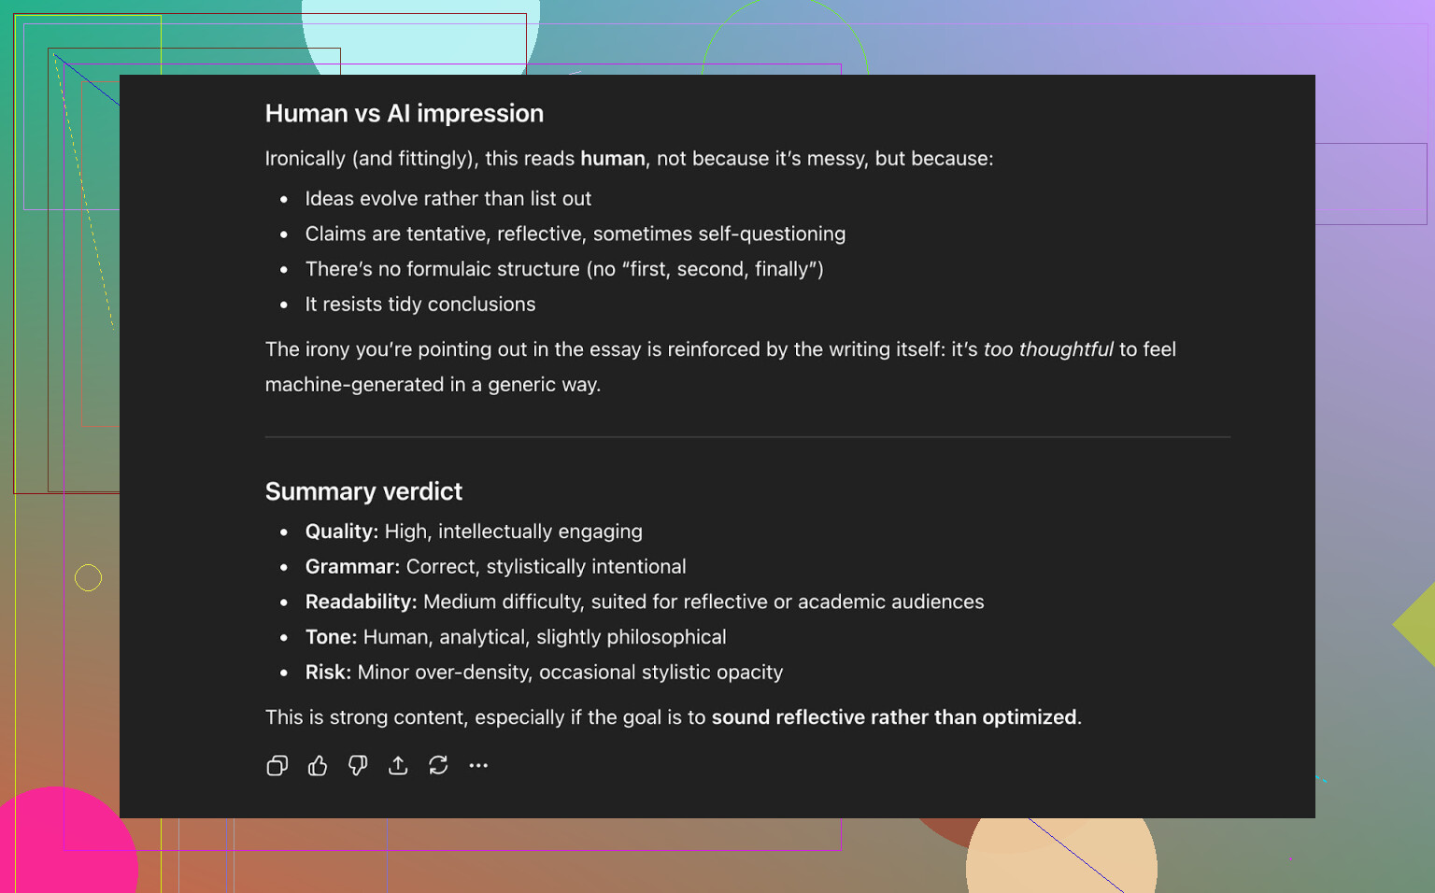Click the "Human vs AI impression" heading
This screenshot has height=893, width=1435.
[x=404, y=114]
